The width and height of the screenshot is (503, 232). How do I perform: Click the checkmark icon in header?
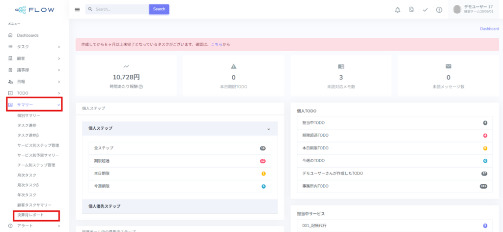425,10
